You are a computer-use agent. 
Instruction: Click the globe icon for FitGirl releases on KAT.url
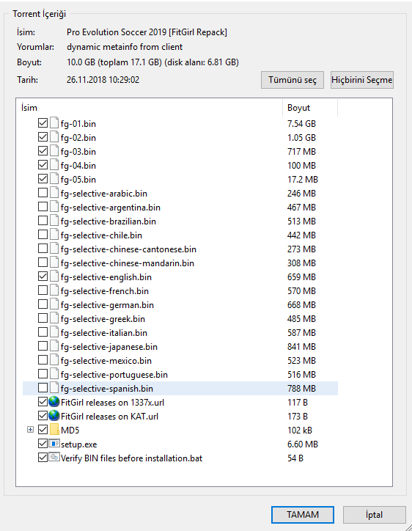54,416
